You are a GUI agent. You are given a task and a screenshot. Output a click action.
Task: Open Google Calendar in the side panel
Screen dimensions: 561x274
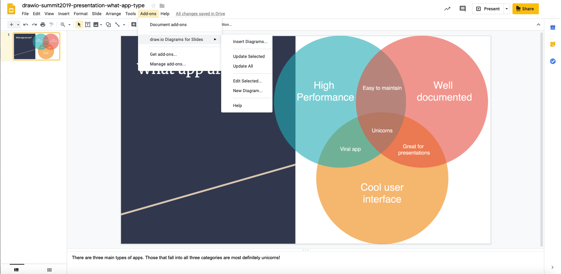553,28
